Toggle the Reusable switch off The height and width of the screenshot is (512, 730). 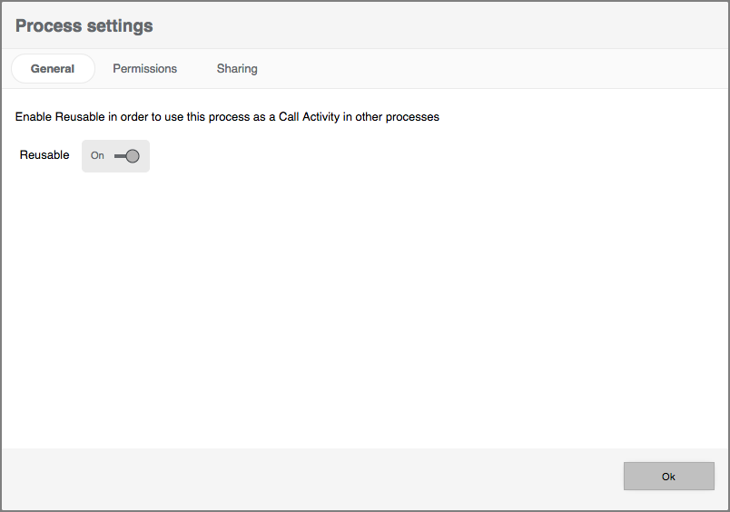click(116, 156)
